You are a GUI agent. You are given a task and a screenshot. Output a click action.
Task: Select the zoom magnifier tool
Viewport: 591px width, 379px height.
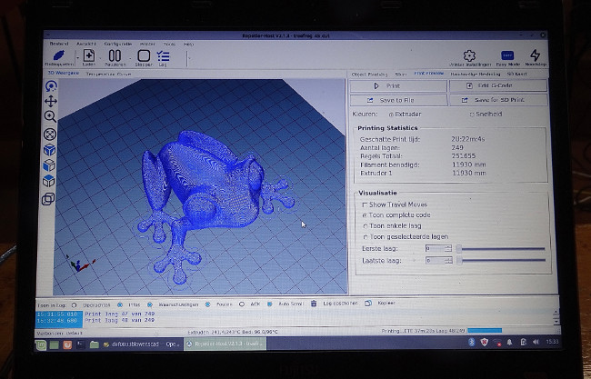point(50,116)
